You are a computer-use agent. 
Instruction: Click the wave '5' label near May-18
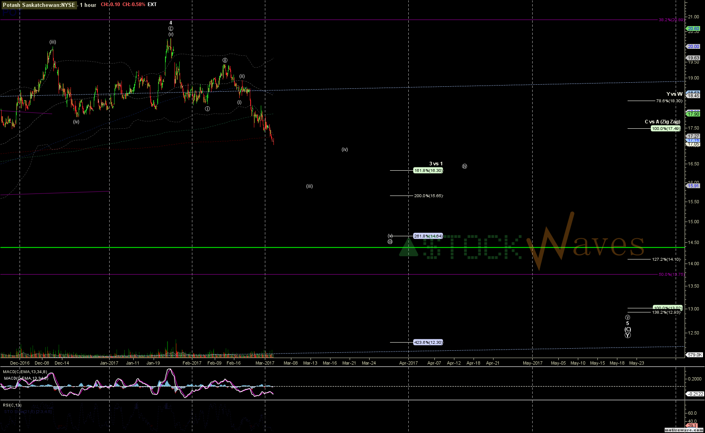(x=628, y=323)
